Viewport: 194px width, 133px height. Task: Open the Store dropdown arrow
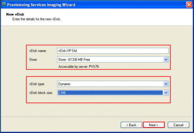pos(166,60)
